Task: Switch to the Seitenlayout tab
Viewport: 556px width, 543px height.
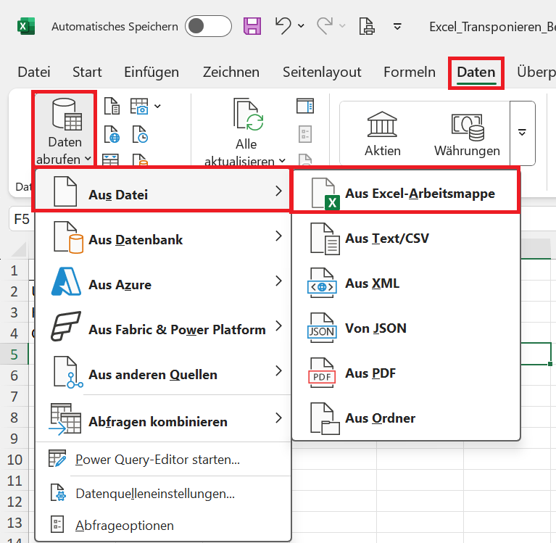Action: pos(322,72)
